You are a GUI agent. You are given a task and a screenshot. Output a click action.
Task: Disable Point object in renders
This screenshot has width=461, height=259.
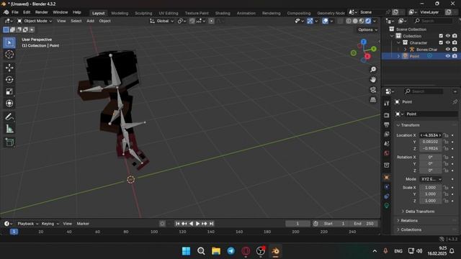tap(455, 56)
